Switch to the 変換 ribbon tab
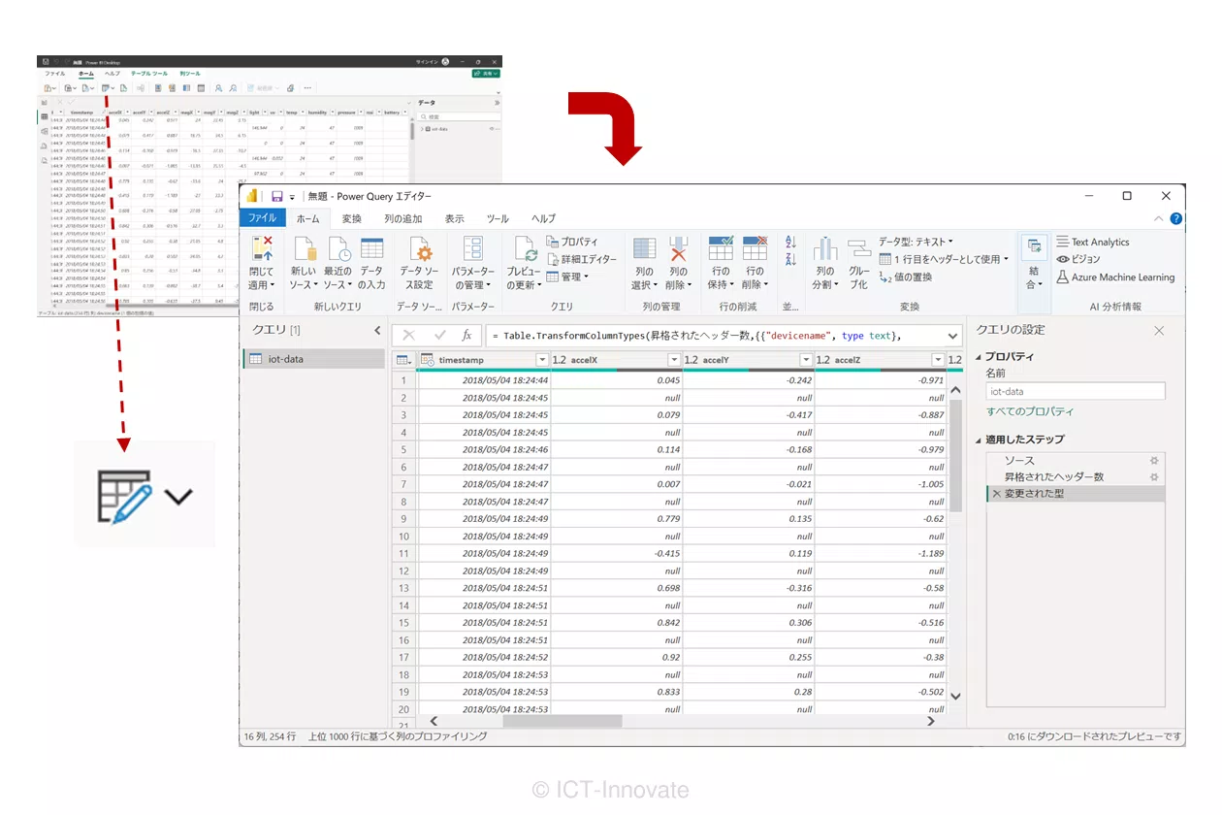 point(351,219)
